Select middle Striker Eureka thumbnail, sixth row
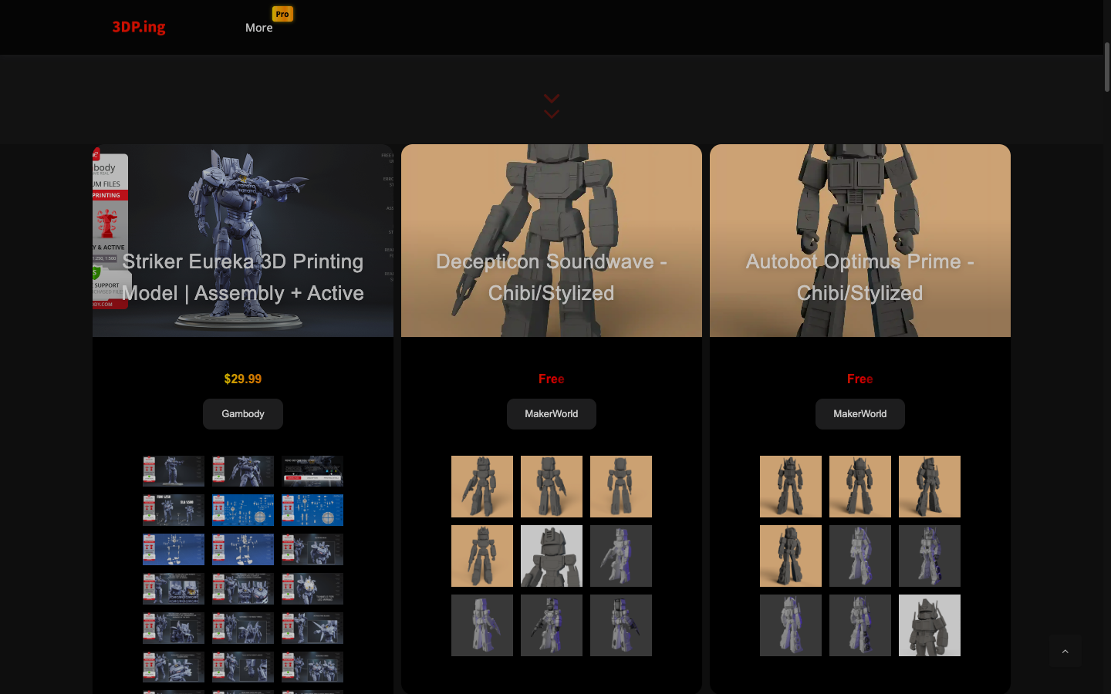This screenshot has height=694, width=1111. pyautogui.click(x=243, y=668)
